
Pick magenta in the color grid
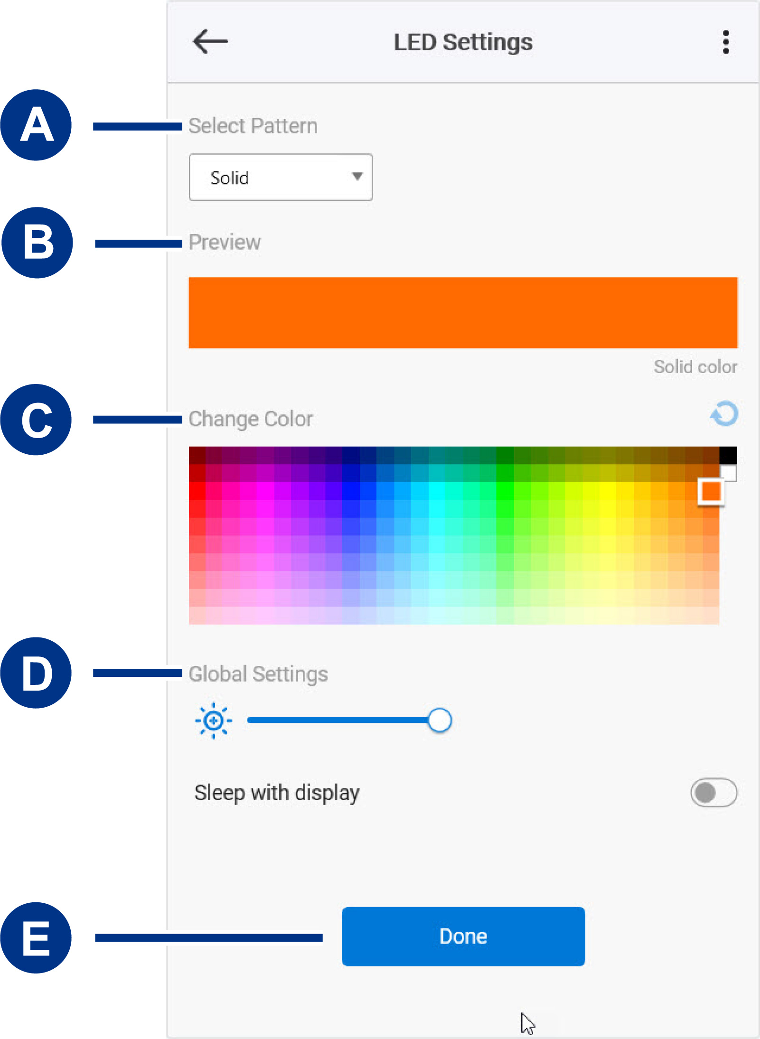point(265,491)
